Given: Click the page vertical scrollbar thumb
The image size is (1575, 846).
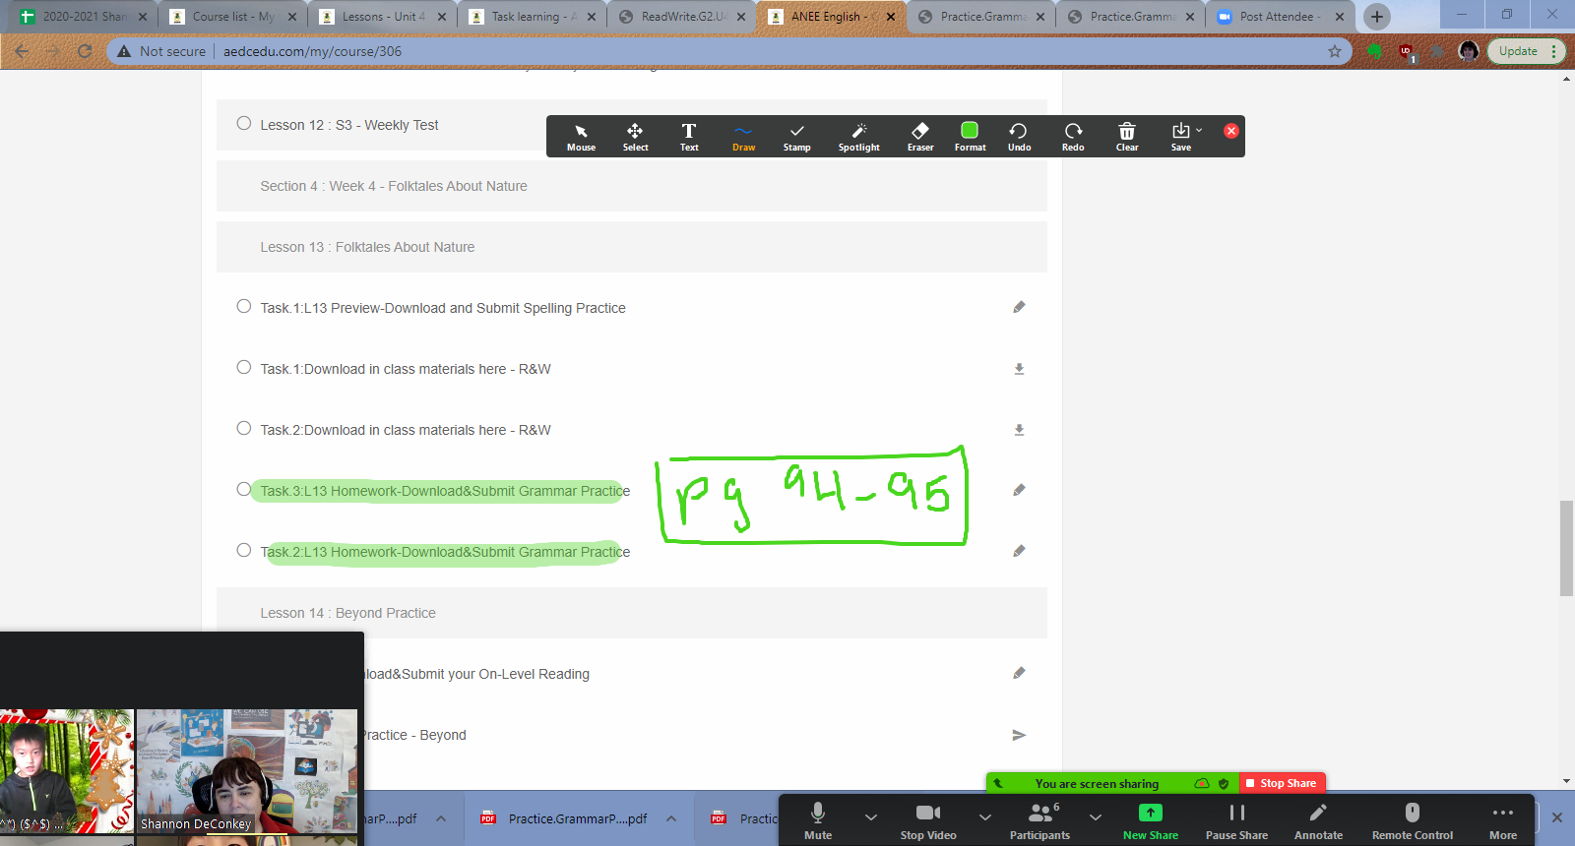Looking at the screenshot, I should coord(1566,548).
